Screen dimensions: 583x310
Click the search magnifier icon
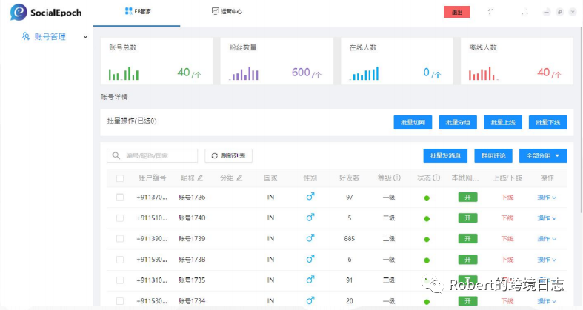tap(116, 155)
